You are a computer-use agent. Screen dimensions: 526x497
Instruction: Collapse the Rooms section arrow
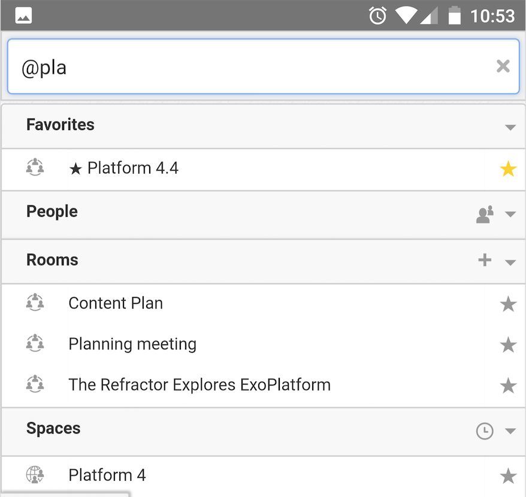(x=510, y=263)
